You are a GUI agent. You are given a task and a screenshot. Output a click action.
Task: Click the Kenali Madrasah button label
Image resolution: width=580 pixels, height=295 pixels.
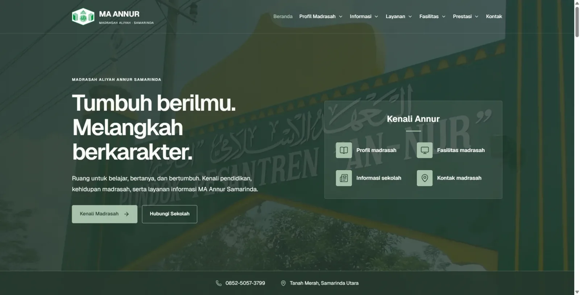point(99,214)
